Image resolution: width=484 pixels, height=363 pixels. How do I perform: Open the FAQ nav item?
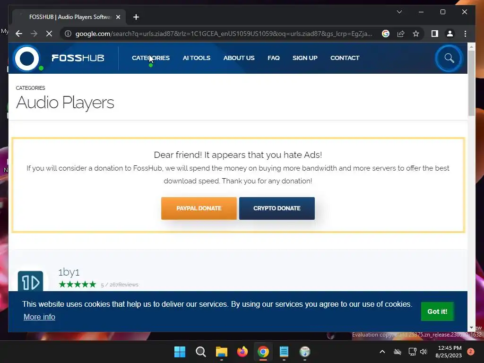click(274, 58)
